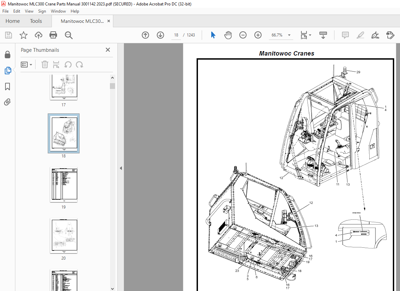
Task: Switch to the Home tab
Action: coord(13,21)
